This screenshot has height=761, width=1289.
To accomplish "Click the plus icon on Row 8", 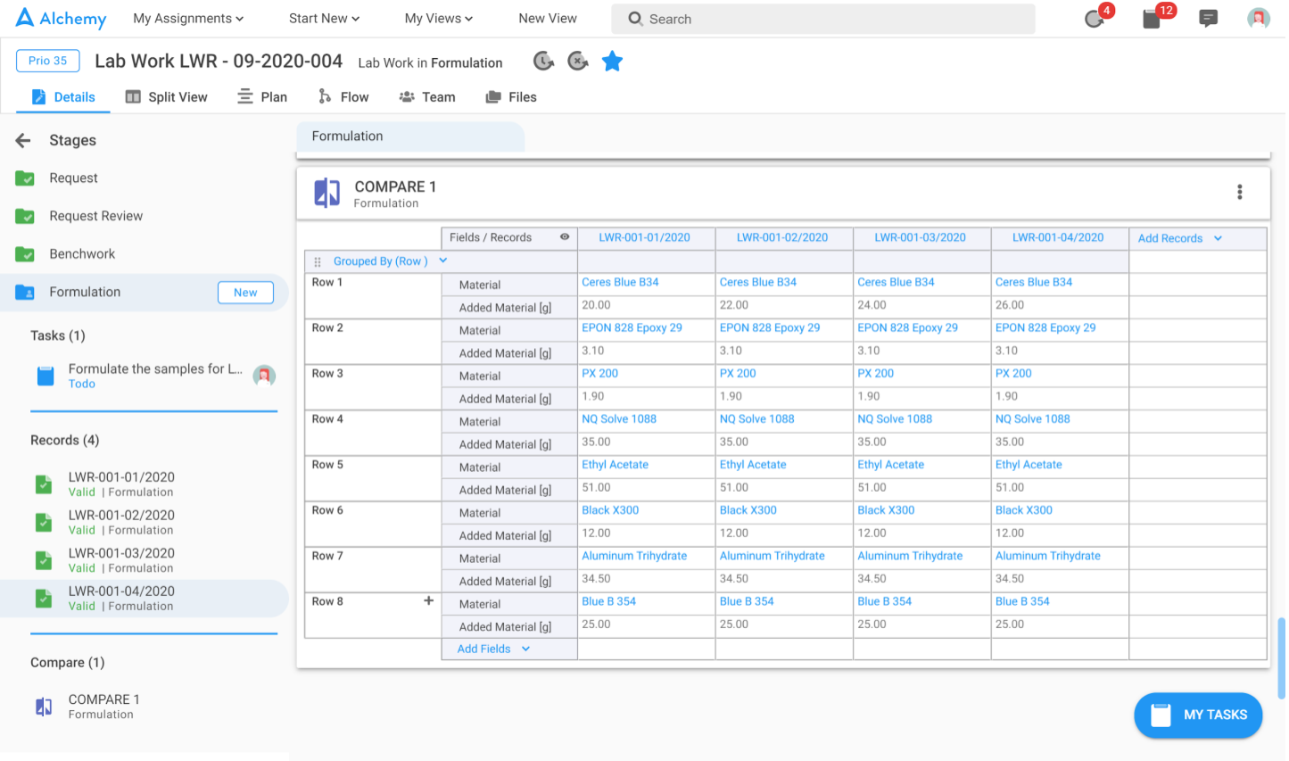I will (428, 601).
